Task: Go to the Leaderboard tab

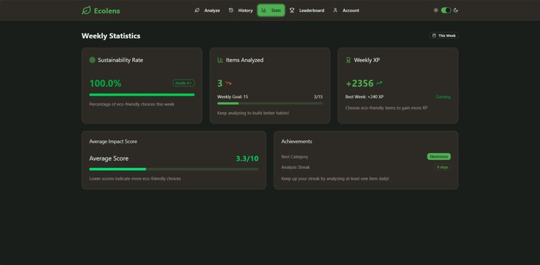Action: click(307, 10)
